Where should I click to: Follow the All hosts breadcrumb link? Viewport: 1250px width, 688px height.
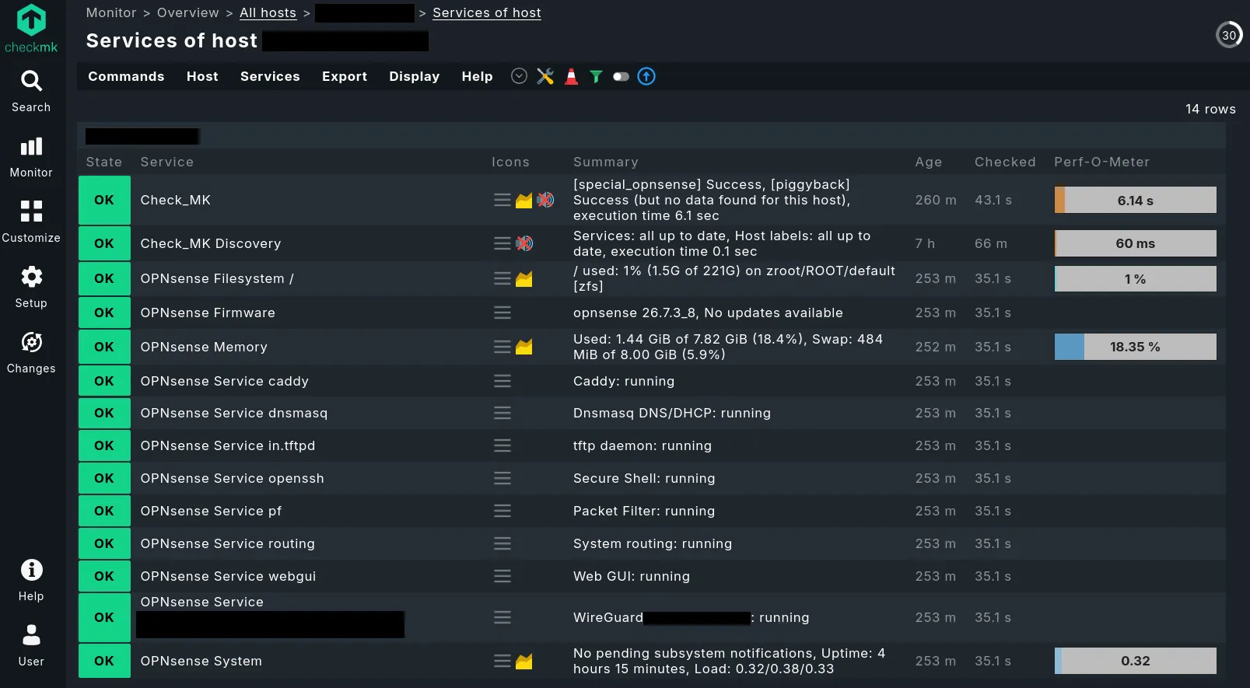(268, 12)
